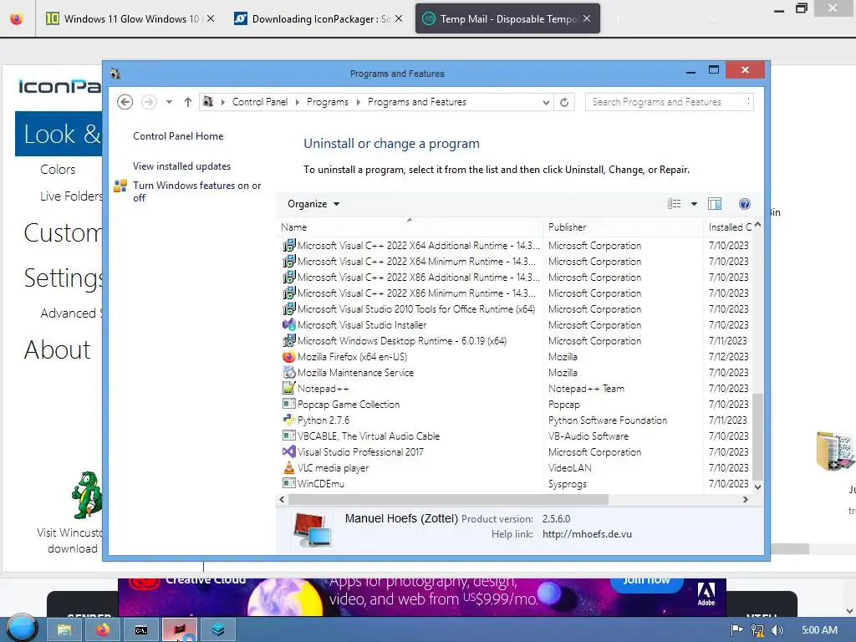Open Control Panel Home link
This screenshot has width=856, height=642.
178,136
